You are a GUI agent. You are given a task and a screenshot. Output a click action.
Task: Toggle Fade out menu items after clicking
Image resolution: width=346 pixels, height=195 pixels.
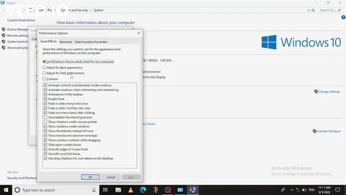tap(45, 113)
